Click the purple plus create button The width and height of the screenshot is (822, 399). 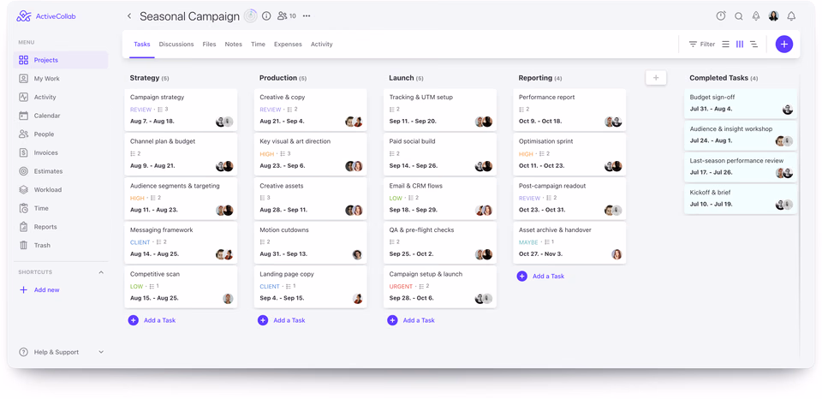(784, 45)
